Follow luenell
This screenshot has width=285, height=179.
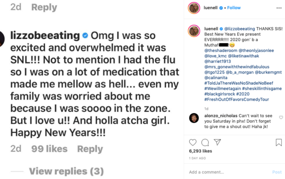[234, 8]
